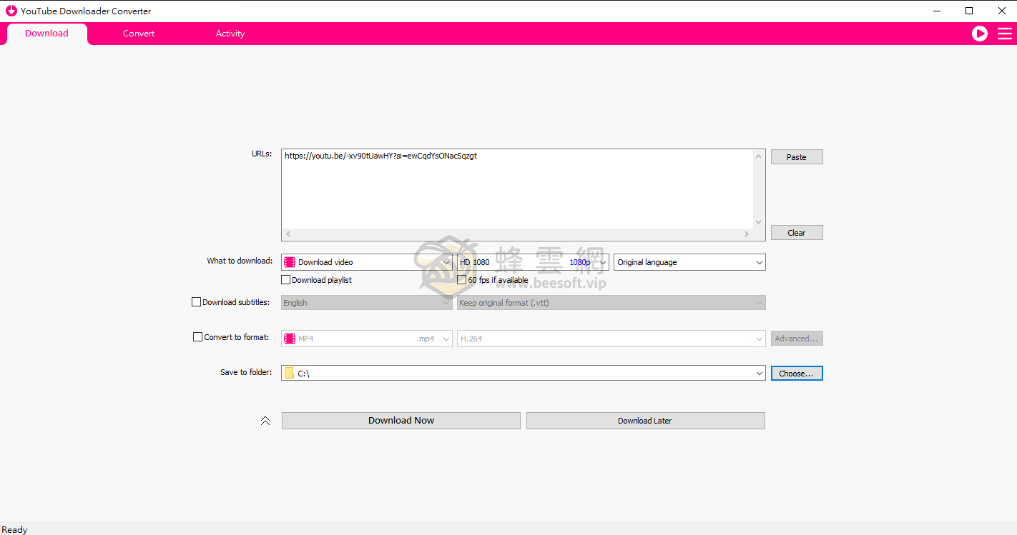Click the app logo icon in title bar
1017x535 pixels.
(x=11, y=11)
